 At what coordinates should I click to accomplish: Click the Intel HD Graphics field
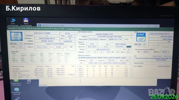161,36
